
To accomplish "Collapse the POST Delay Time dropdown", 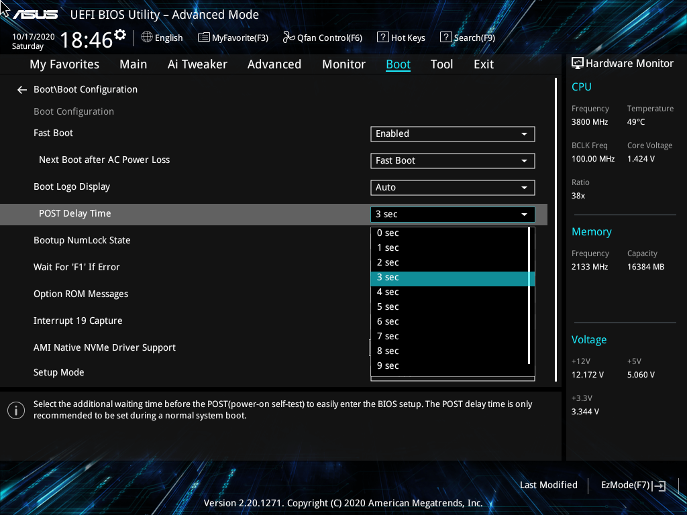I will point(453,214).
